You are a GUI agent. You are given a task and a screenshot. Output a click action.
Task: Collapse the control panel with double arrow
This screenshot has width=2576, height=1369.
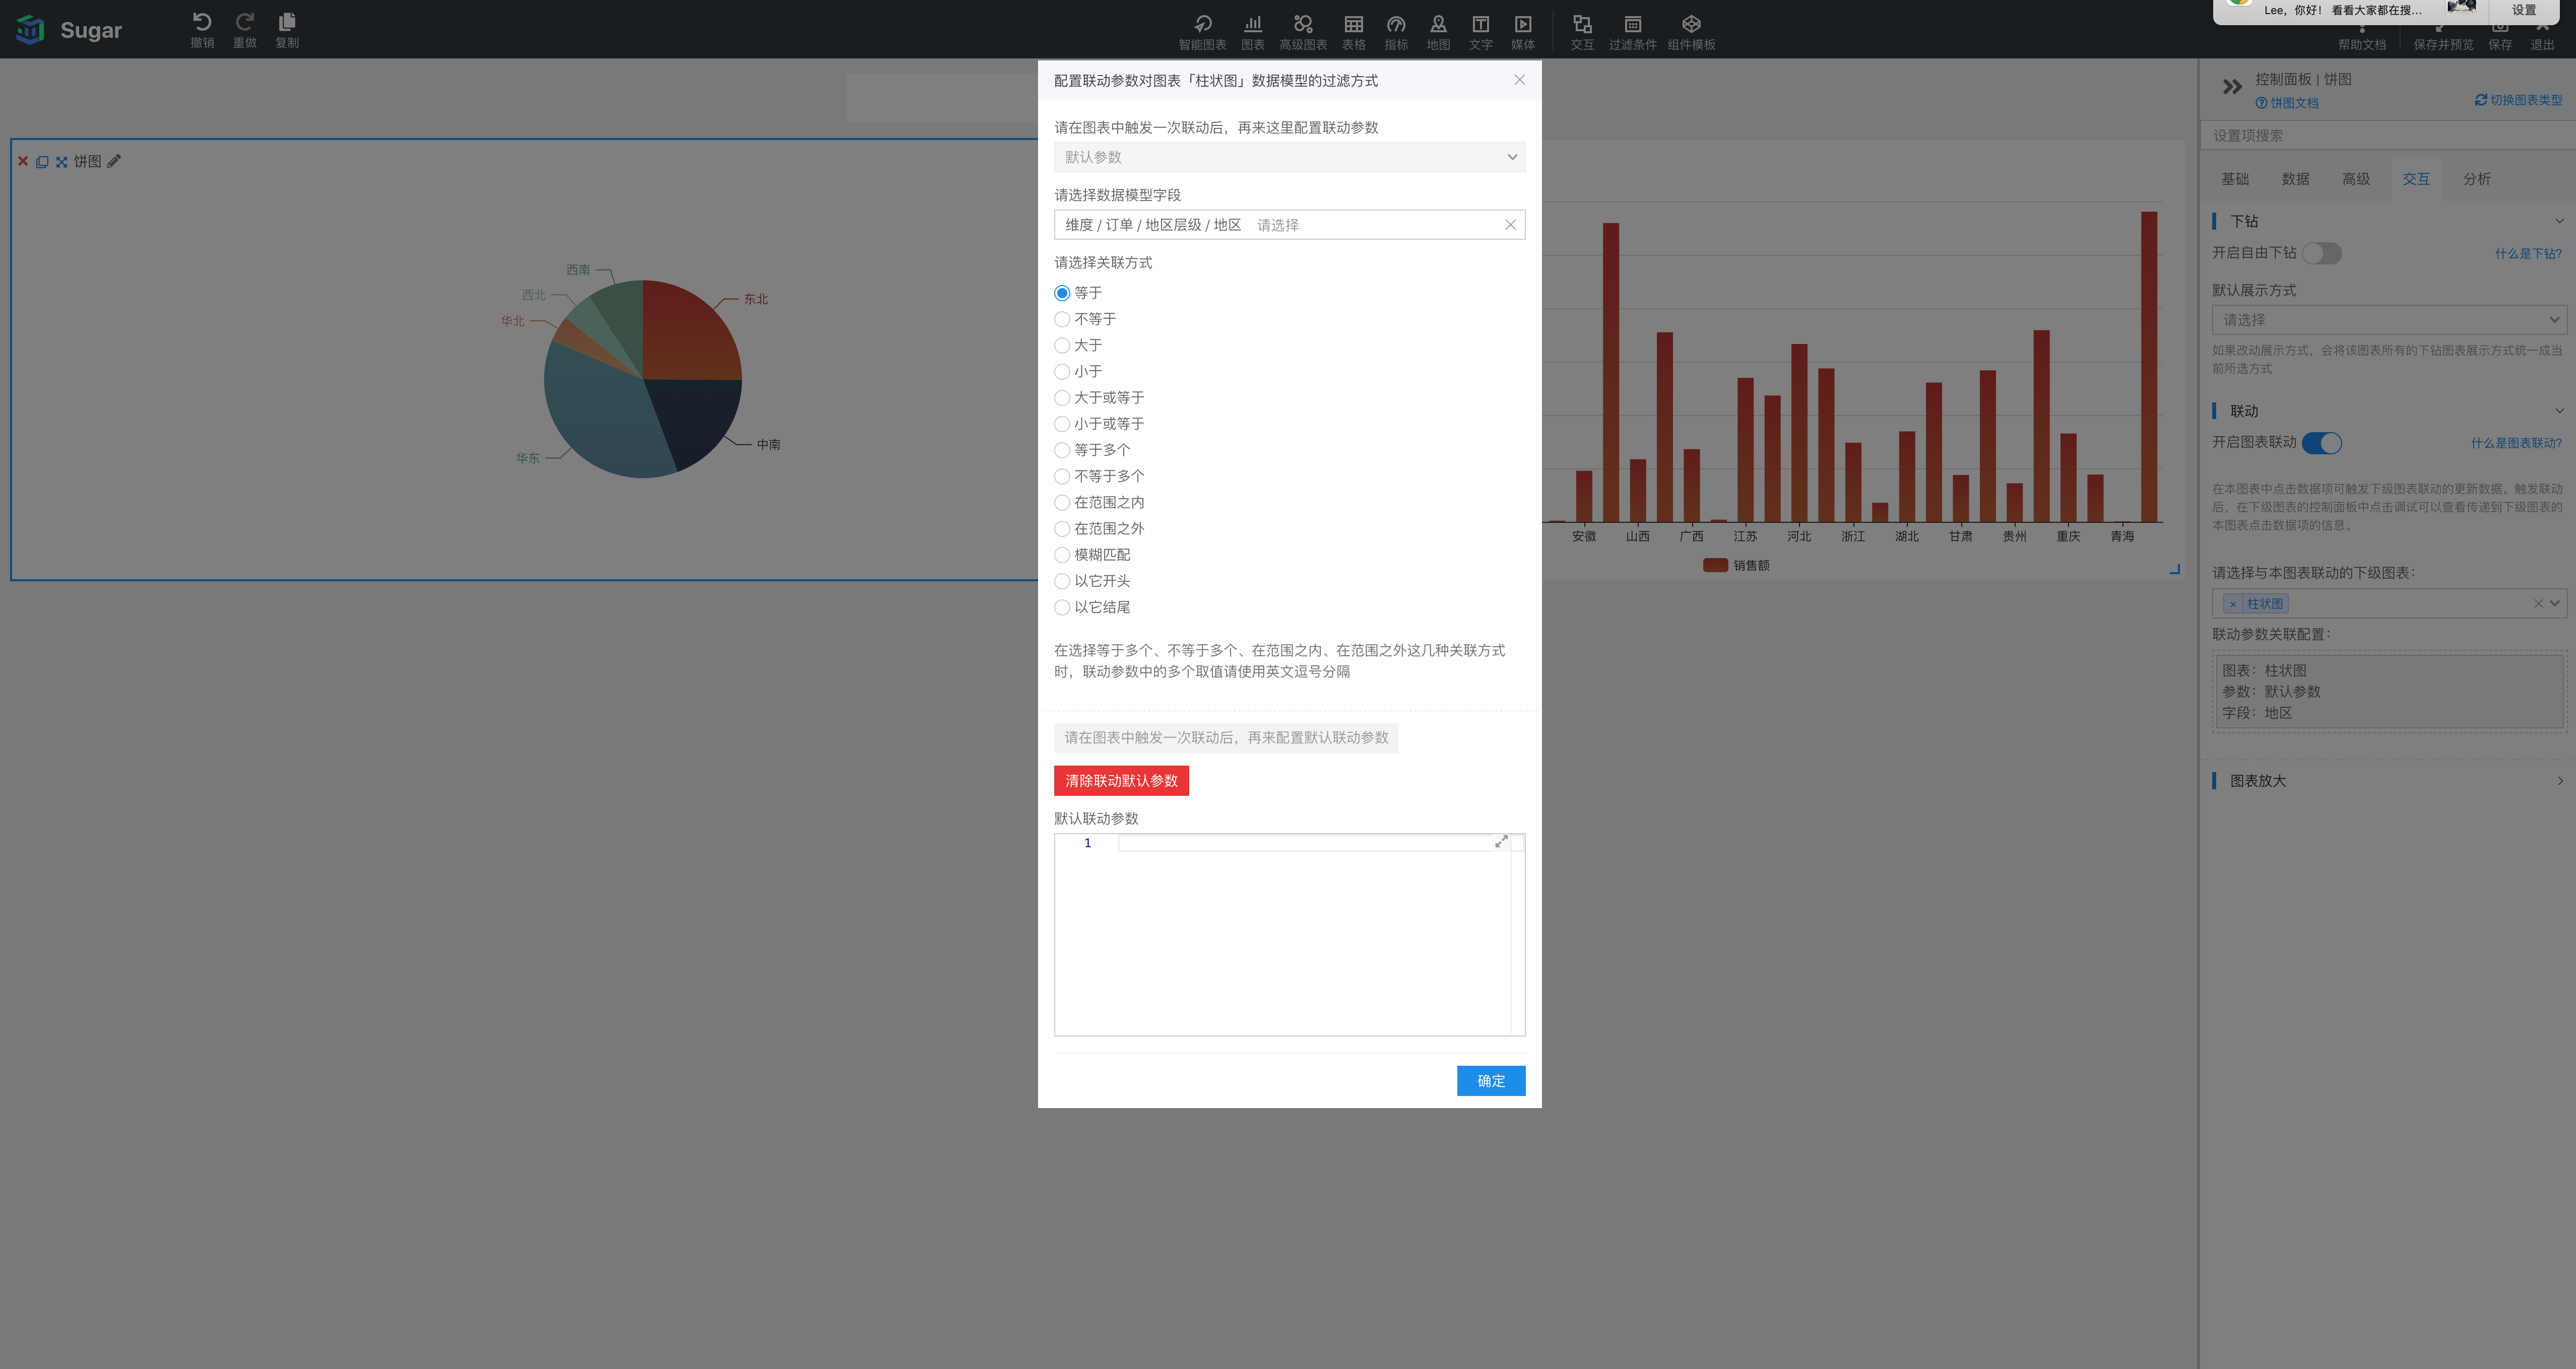(x=2232, y=87)
